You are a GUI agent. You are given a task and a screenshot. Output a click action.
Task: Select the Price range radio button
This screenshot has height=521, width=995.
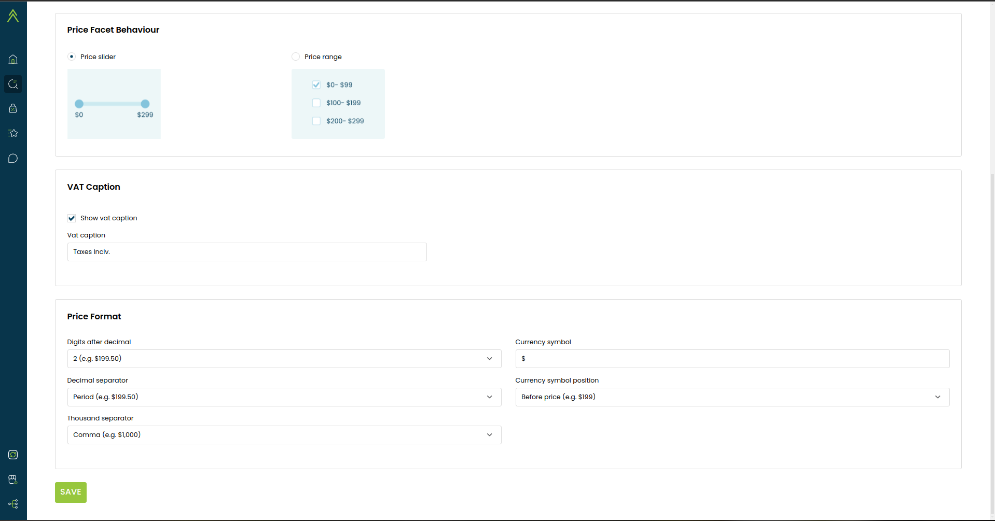coord(296,57)
